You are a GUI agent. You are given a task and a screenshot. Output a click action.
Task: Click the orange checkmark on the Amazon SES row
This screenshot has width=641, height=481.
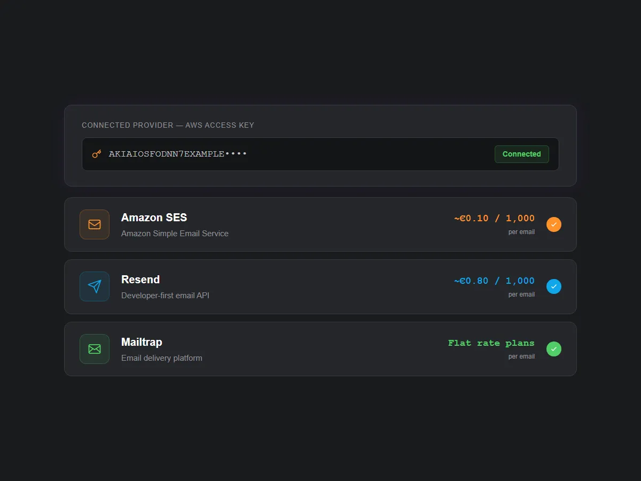coord(554,224)
